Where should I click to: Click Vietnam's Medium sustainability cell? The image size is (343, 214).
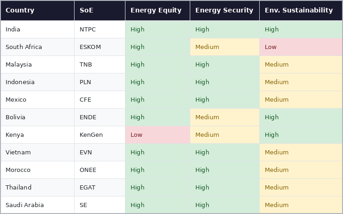[x=301, y=153]
